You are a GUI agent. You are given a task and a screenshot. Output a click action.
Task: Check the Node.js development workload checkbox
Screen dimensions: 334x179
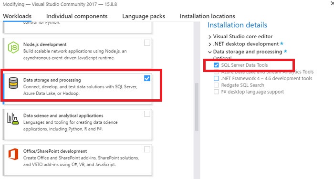coord(147,43)
